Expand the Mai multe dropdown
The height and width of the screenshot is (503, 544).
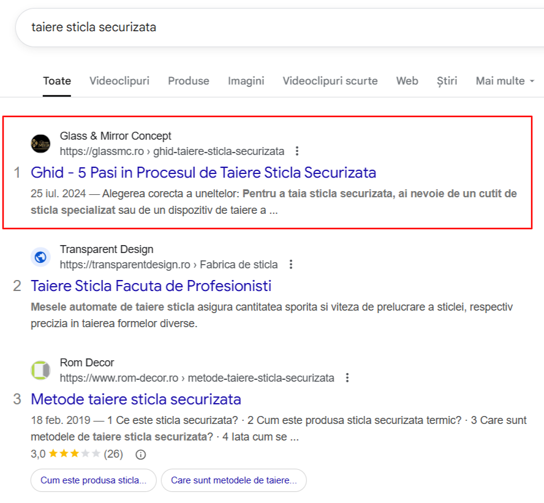(505, 81)
